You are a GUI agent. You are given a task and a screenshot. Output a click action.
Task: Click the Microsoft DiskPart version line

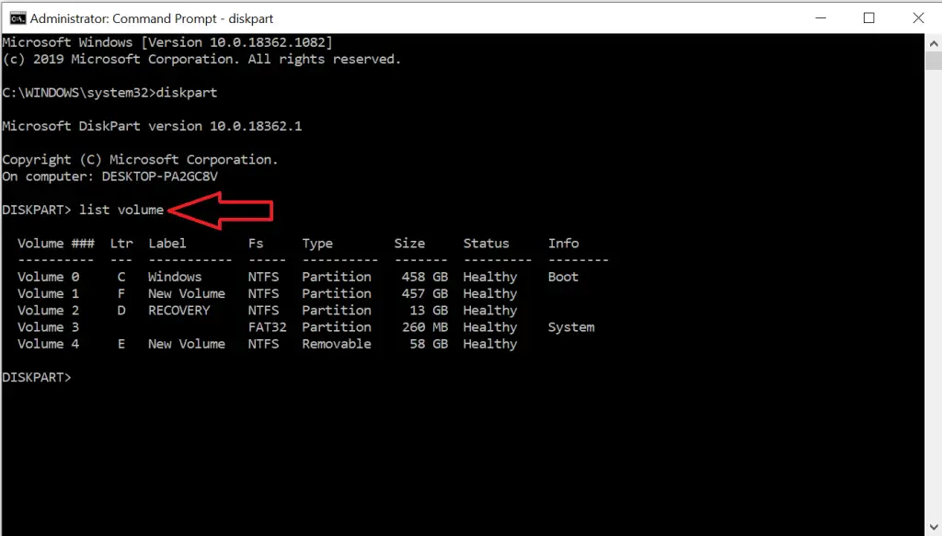152,125
